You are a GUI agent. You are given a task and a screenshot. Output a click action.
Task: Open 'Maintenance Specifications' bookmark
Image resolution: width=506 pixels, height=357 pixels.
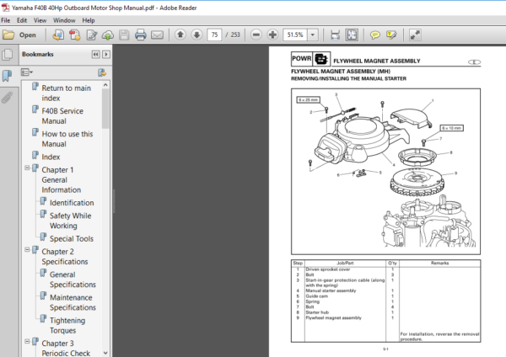73,302
